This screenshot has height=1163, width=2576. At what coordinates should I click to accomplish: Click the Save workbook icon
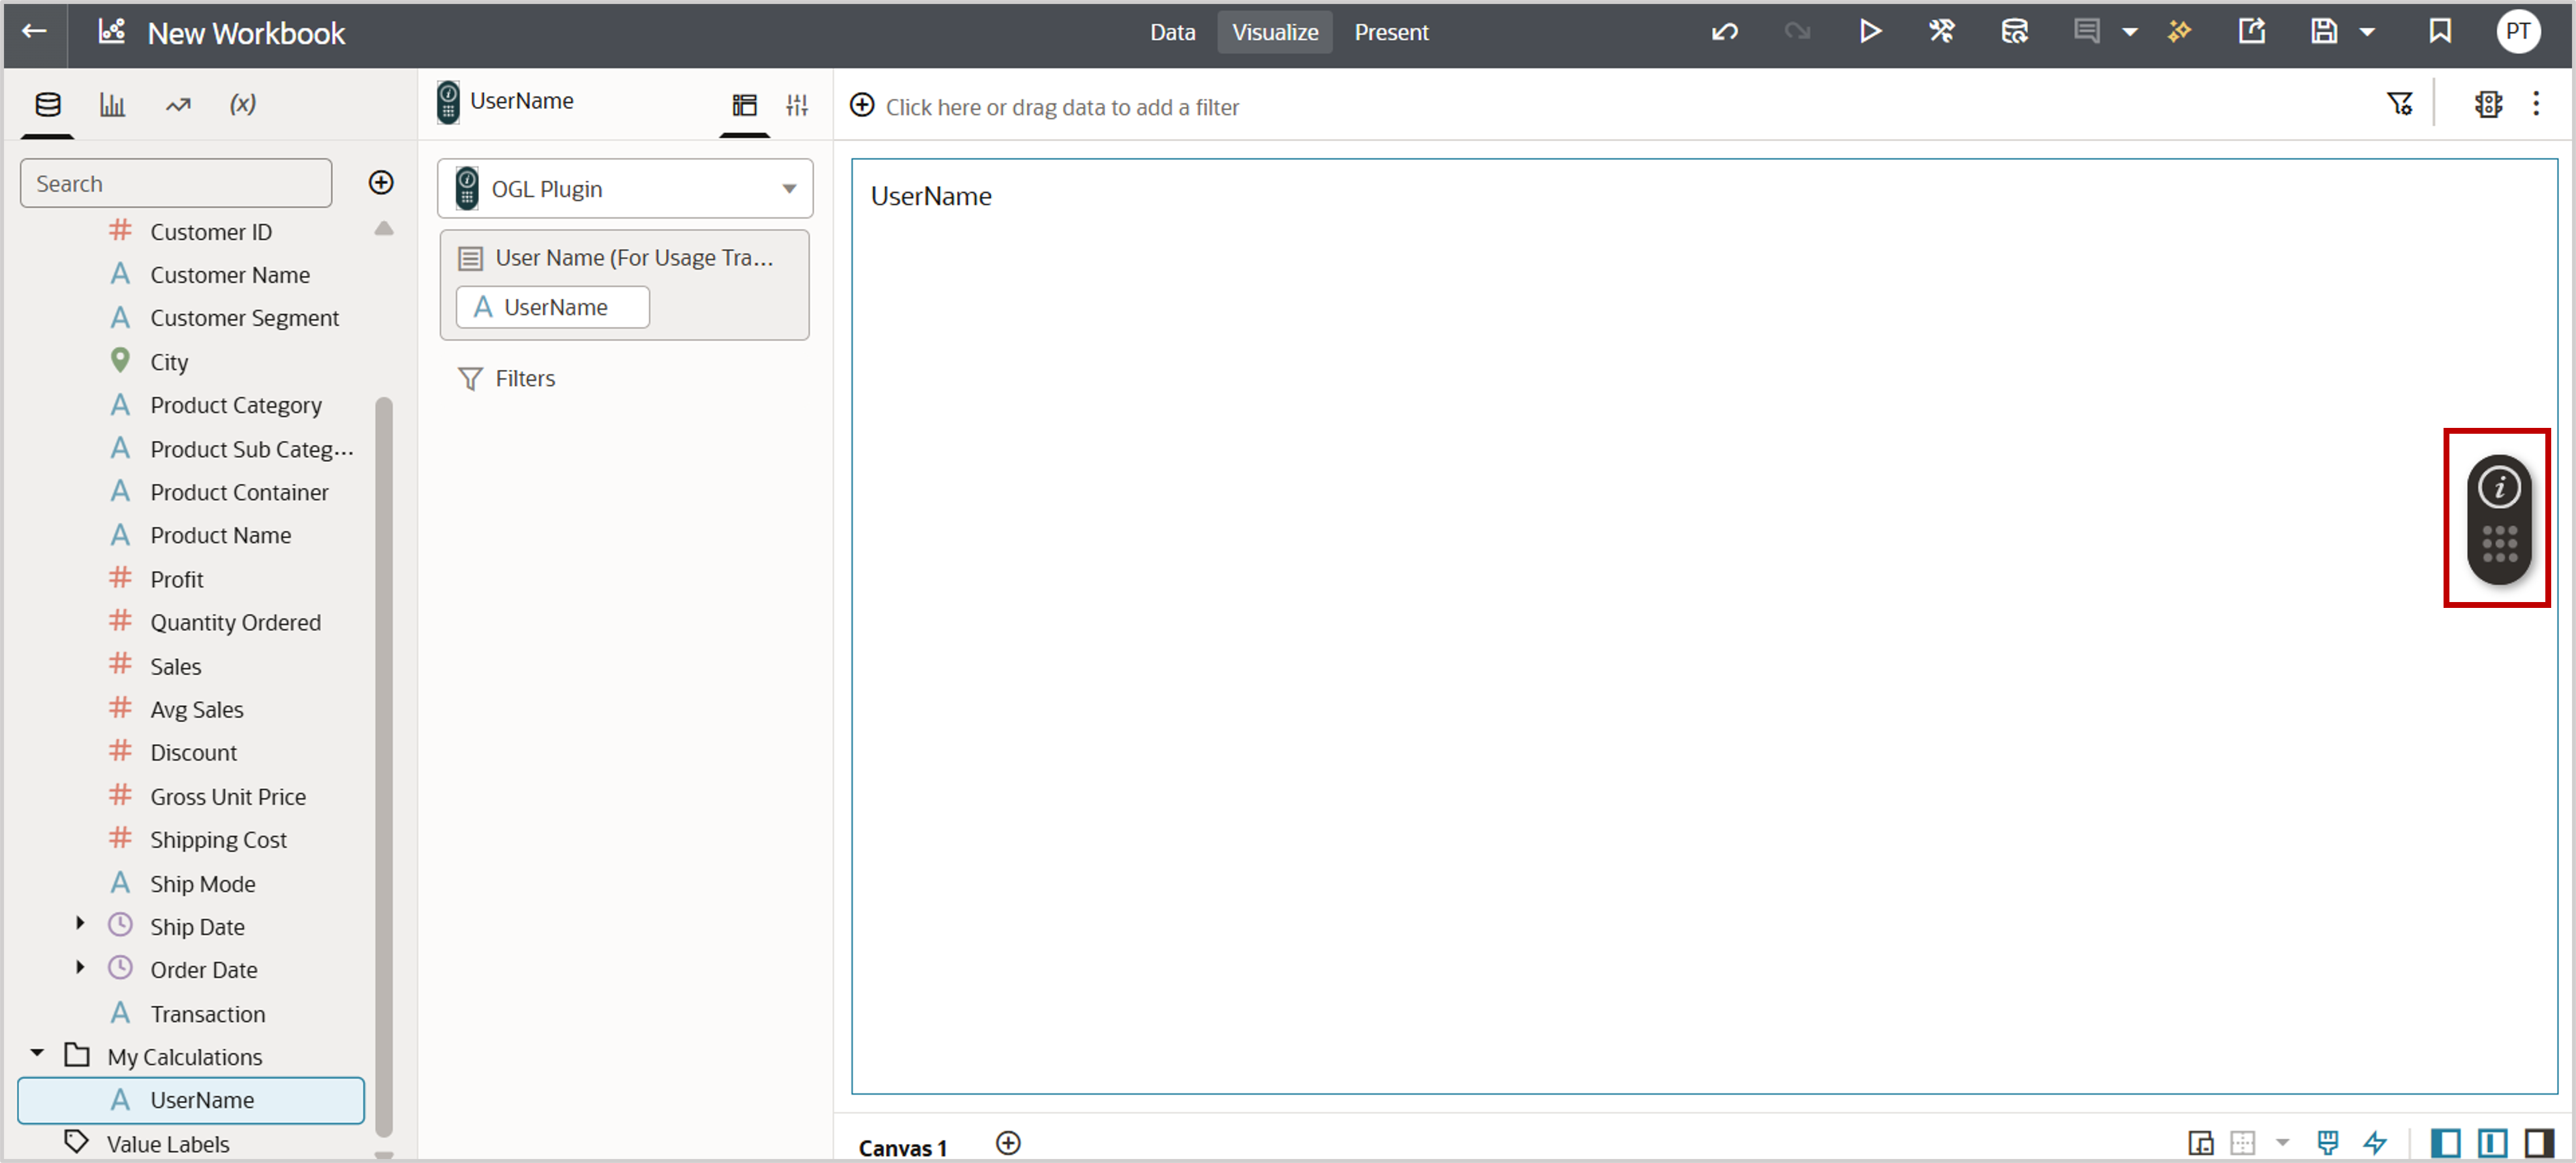[2323, 32]
